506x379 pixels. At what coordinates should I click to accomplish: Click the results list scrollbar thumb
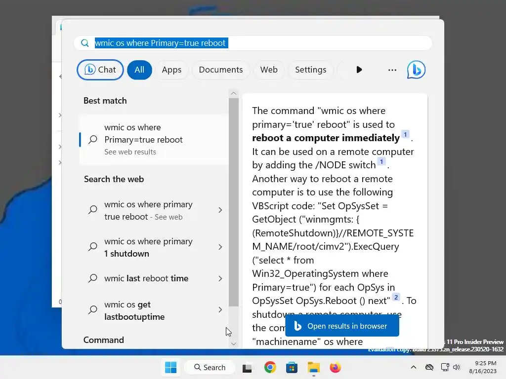234,202
